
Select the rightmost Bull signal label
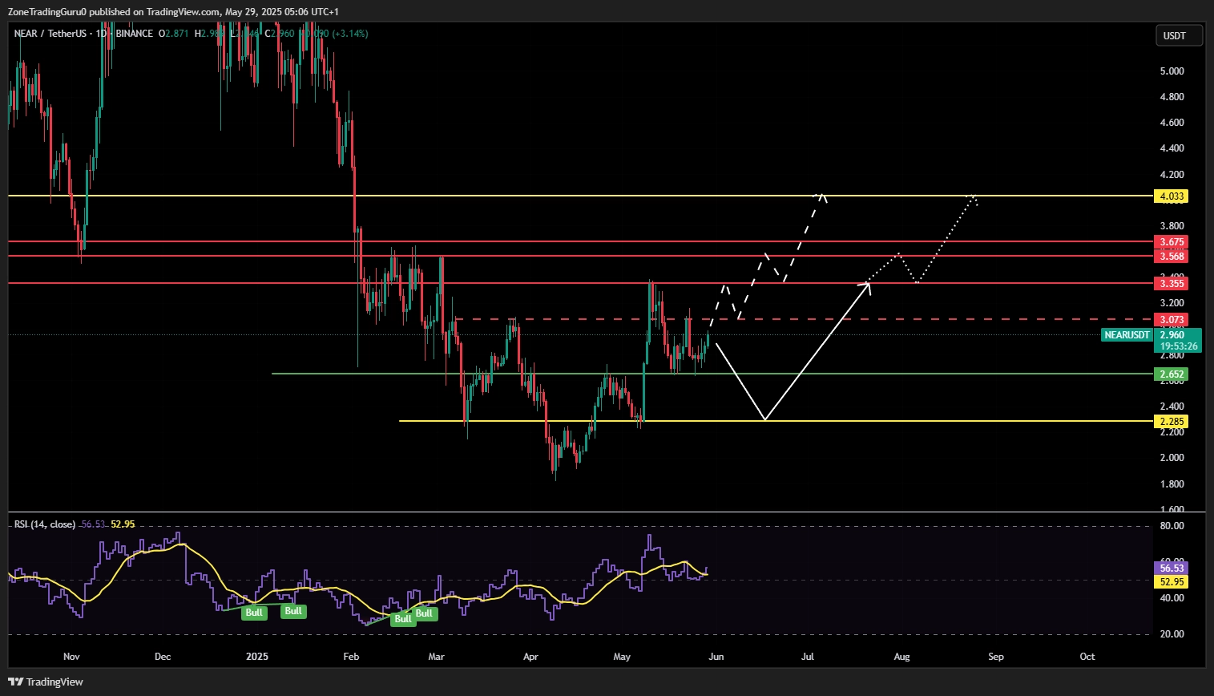[x=424, y=613]
